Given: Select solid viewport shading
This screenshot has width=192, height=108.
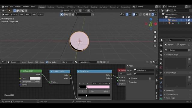Looking at the screenshot, I should [147, 14].
